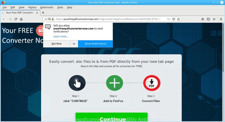Image resolution: width=225 pixels, height=122 pixels.
Task: Click Allow Notifications button
Action: [x=96, y=44]
